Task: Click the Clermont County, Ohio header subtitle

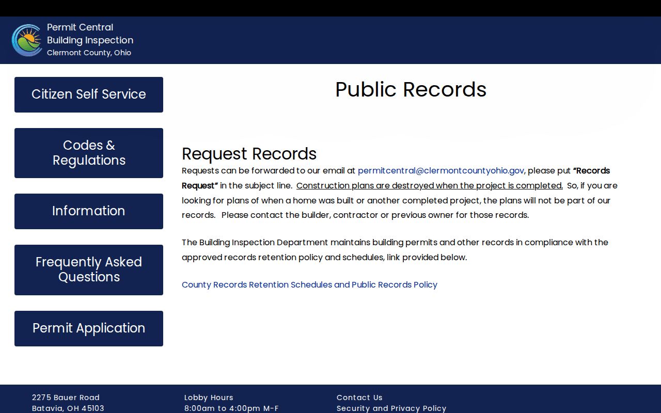Action: (x=89, y=53)
